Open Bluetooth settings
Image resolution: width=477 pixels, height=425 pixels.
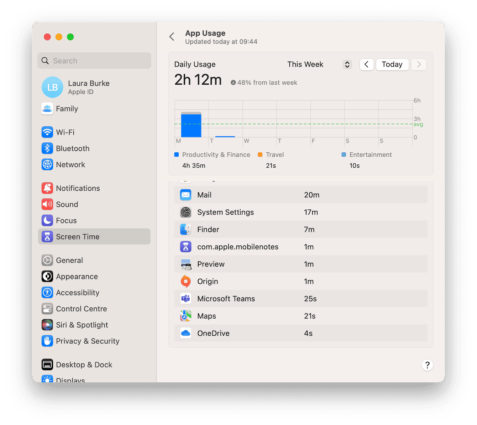47,148
